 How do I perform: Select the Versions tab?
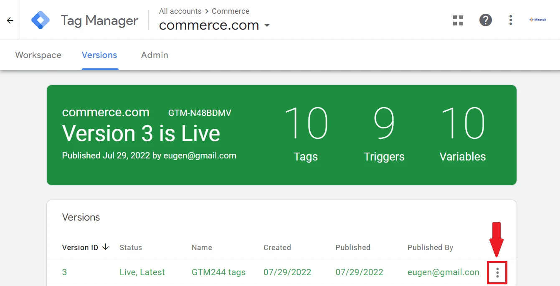click(x=99, y=55)
